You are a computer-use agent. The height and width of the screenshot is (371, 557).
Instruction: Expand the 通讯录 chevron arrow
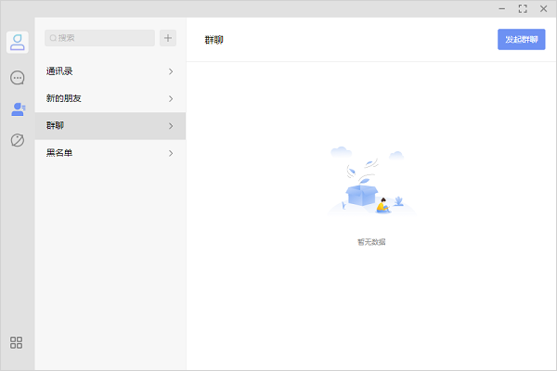[171, 71]
